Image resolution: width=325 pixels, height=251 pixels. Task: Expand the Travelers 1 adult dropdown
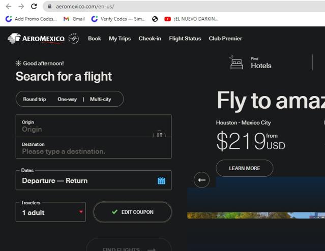click(51, 212)
